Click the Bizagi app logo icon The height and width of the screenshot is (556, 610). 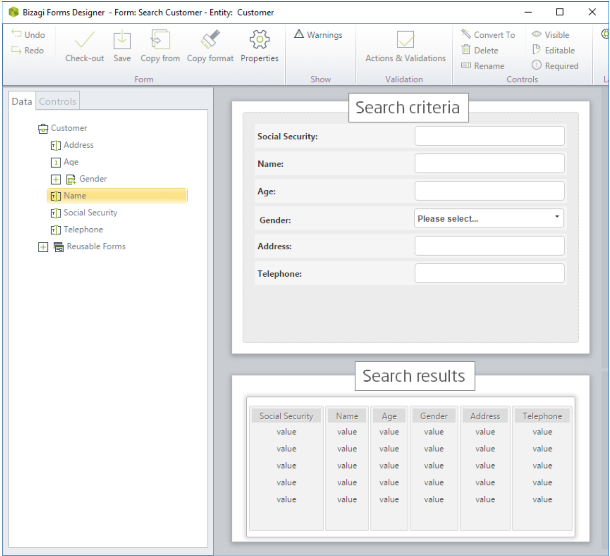[x=14, y=12]
